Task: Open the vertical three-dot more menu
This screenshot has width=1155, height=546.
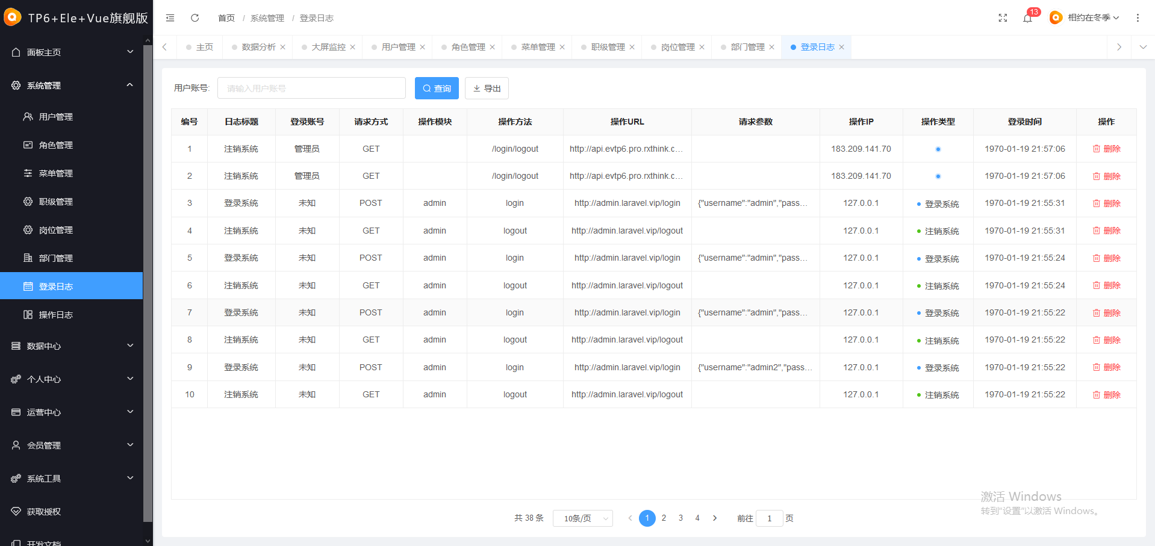Action: tap(1138, 18)
